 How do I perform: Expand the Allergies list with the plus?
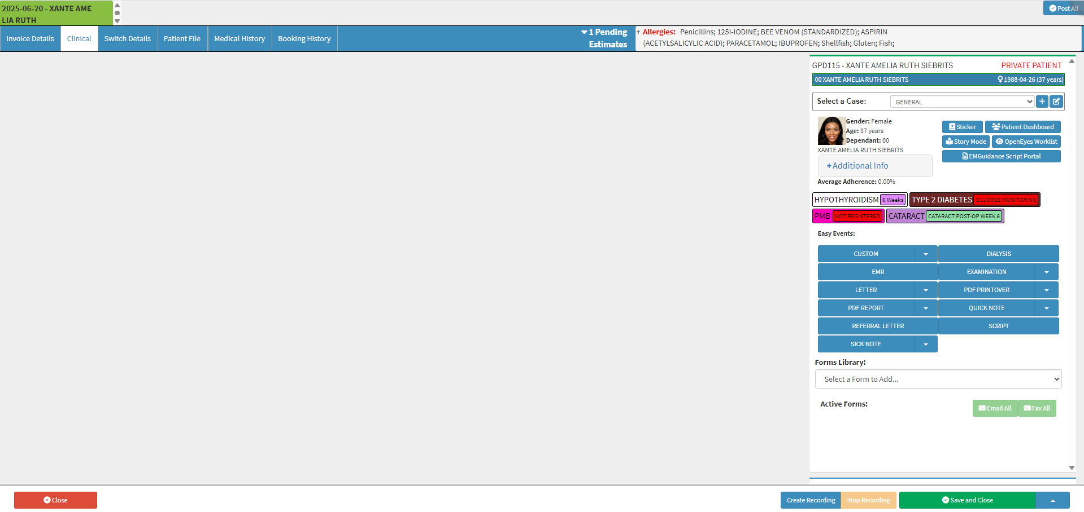tap(638, 32)
